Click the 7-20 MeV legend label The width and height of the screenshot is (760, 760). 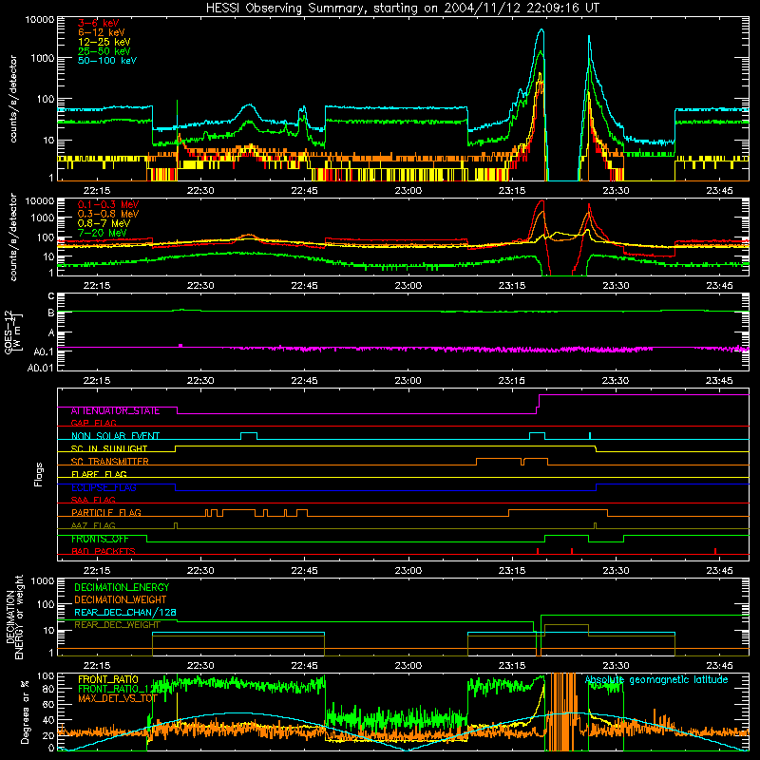click(103, 233)
